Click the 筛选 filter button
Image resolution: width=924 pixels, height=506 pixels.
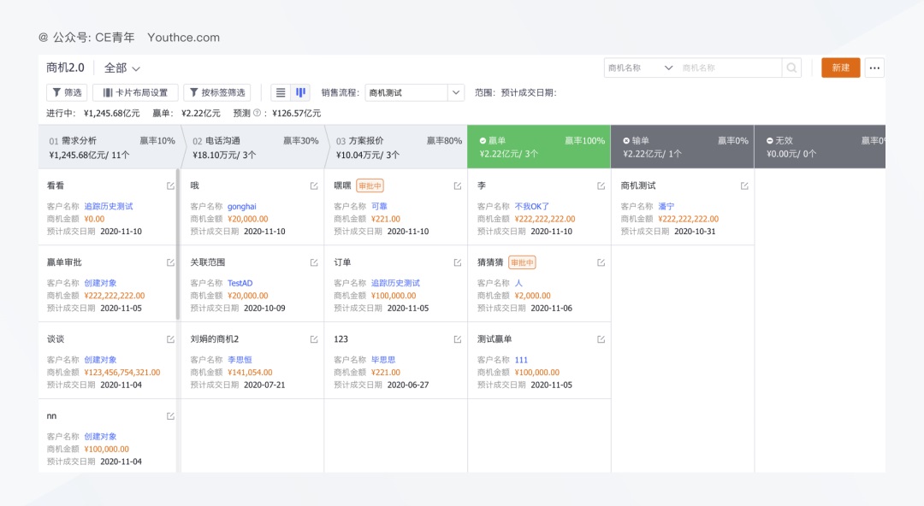pyautogui.click(x=67, y=92)
